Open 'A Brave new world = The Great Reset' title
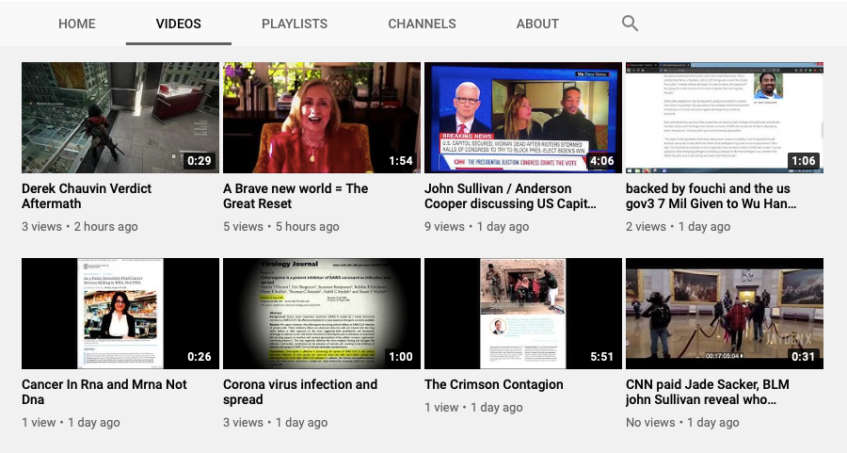This screenshot has width=847, height=453. click(296, 196)
